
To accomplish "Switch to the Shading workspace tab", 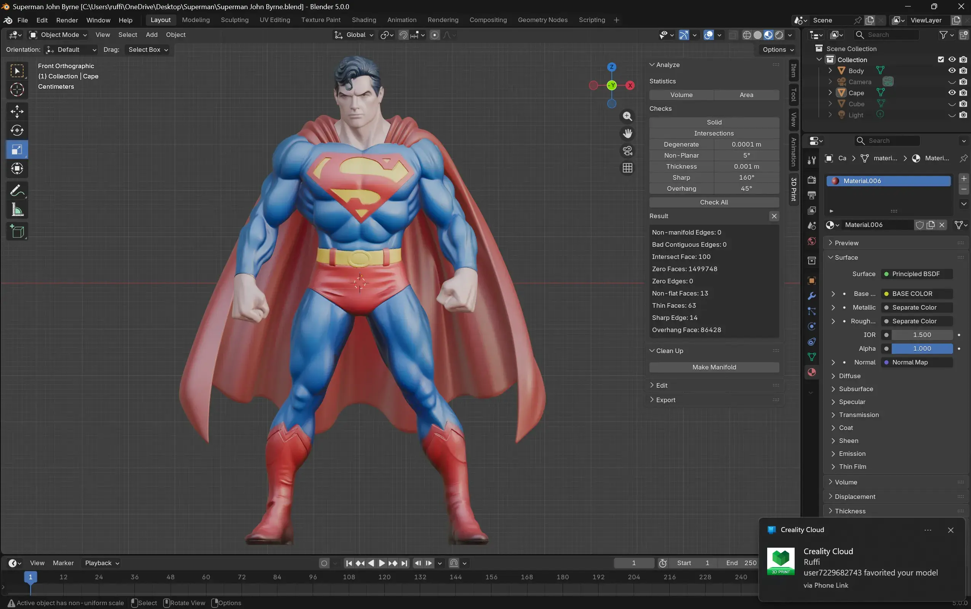I will click(x=364, y=20).
